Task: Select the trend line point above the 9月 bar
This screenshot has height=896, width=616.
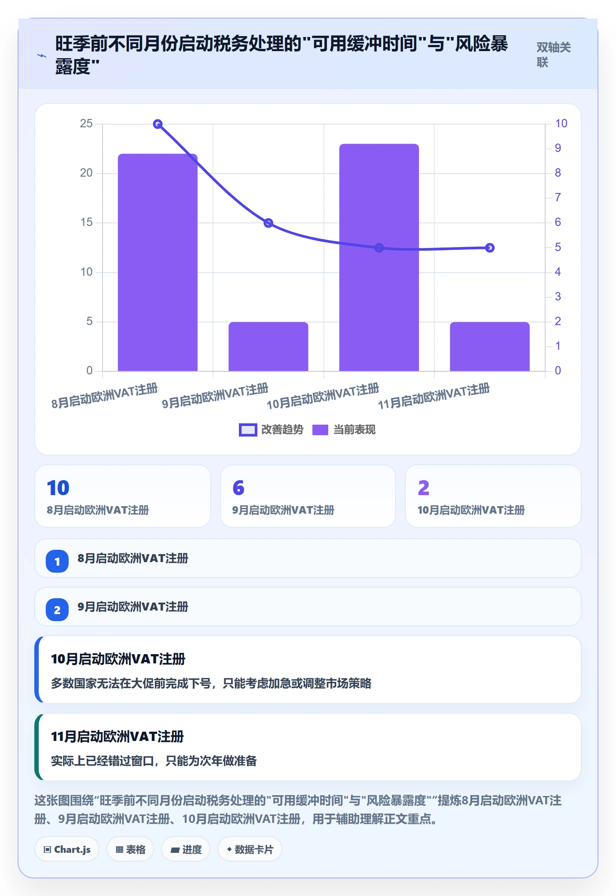Action: (x=268, y=223)
